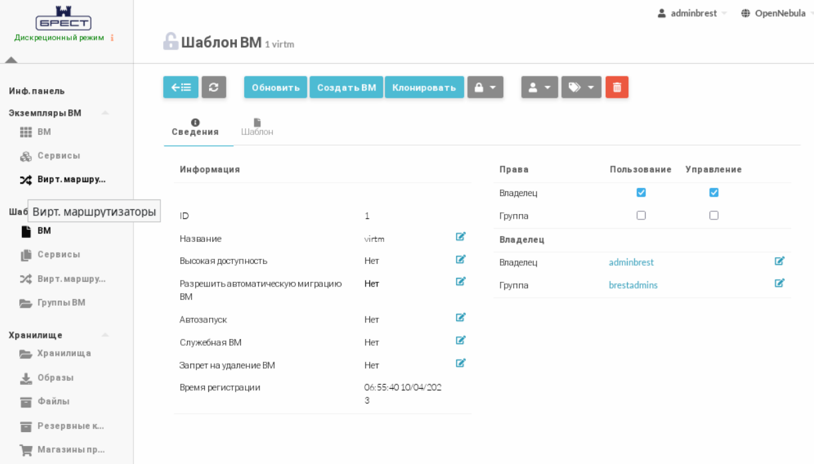
Task: Edit the Автозапуск setting
Action: pyautogui.click(x=460, y=318)
